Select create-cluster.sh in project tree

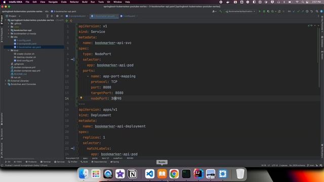pos(26,54)
